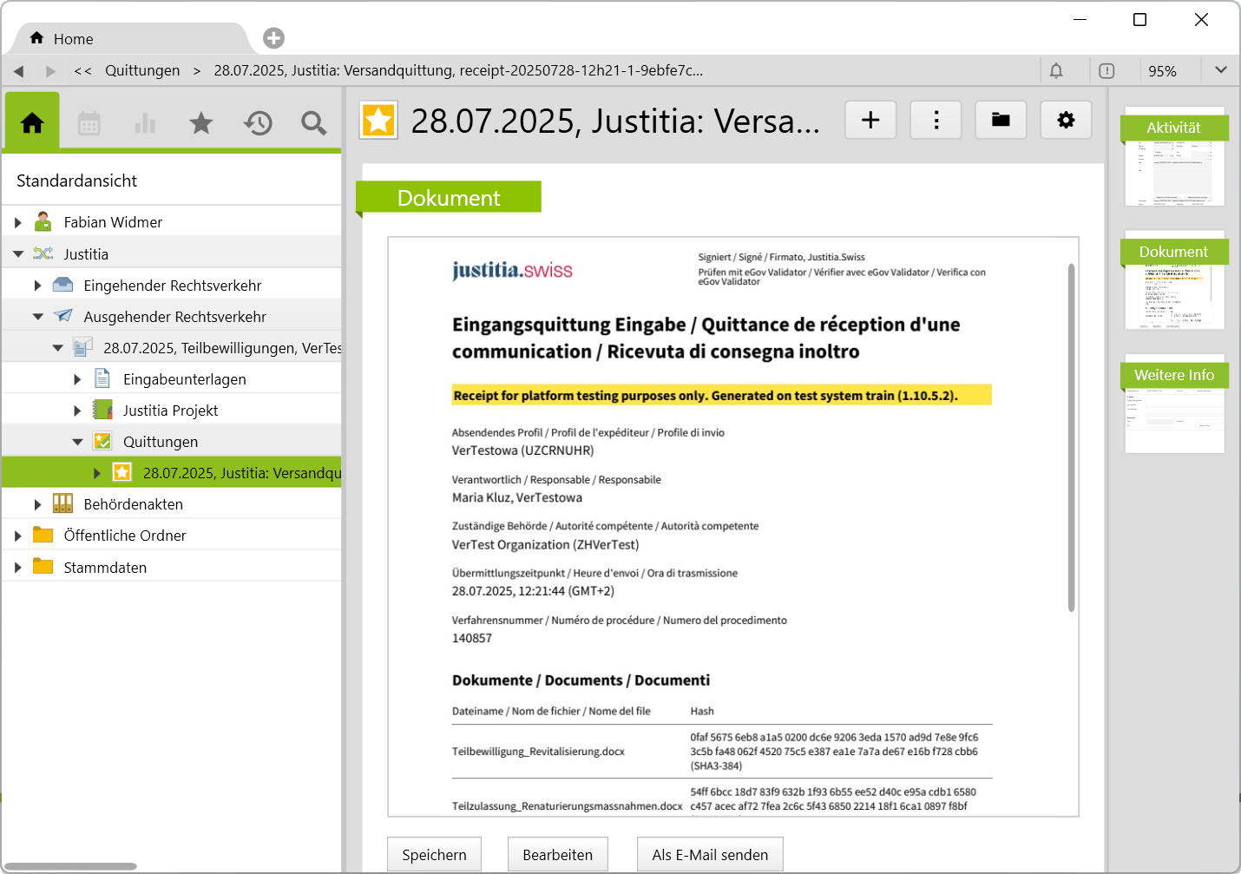Image resolution: width=1241 pixels, height=874 pixels.
Task: Click the Stammdaten folder icon
Action: click(43, 567)
